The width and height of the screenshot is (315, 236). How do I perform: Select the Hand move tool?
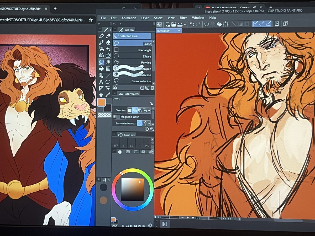(x=101, y=95)
